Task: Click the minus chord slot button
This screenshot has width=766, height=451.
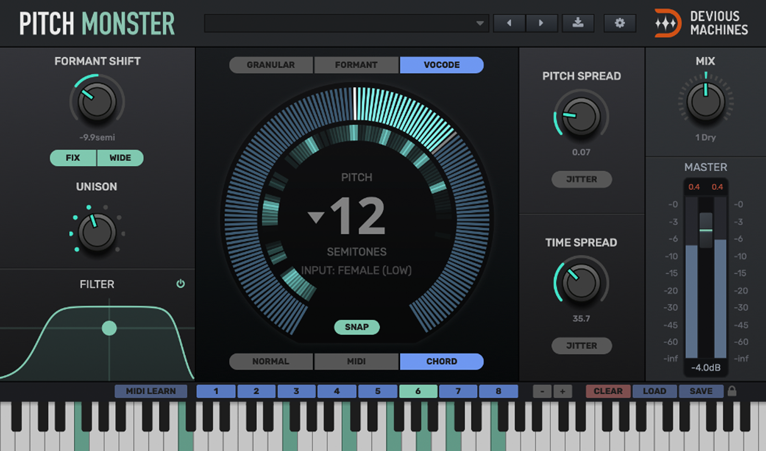Action: coord(542,391)
